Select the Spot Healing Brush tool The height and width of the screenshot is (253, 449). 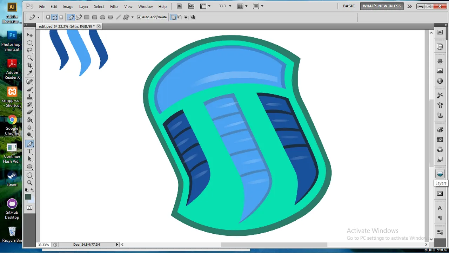point(30,82)
